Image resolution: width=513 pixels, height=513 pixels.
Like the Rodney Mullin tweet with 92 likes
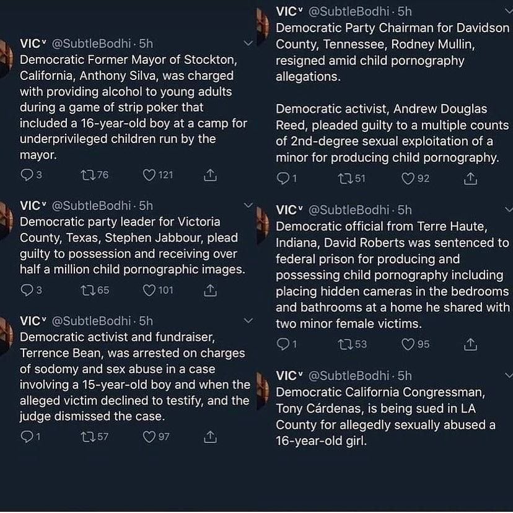pyautogui.click(x=408, y=179)
